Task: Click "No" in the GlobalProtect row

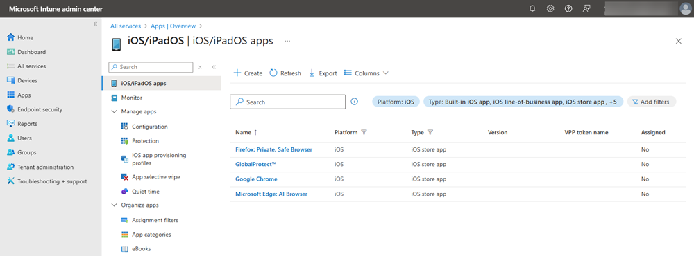Action: (x=645, y=164)
